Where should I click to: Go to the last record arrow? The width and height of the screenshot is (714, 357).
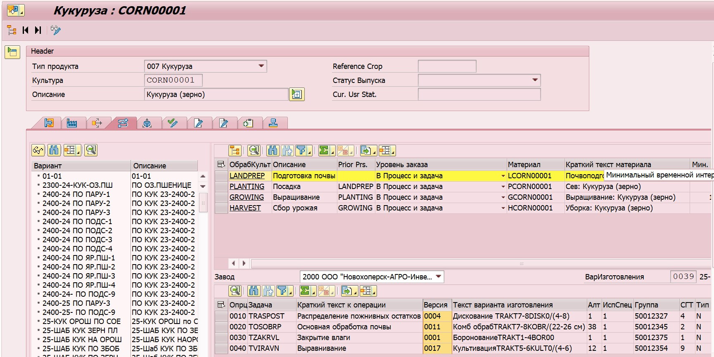pos(38,30)
